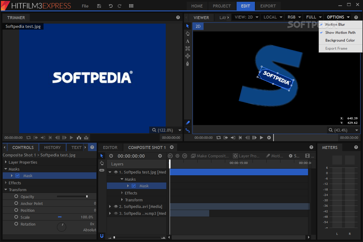
Task: Open trimmer panel help icon
Action: click(x=178, y=17)
